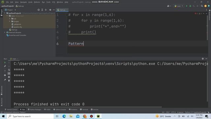Click the orange IDE updates icon in the toolbar
The height and width of the screenshot is (119, 211).
tap(205, 6)
